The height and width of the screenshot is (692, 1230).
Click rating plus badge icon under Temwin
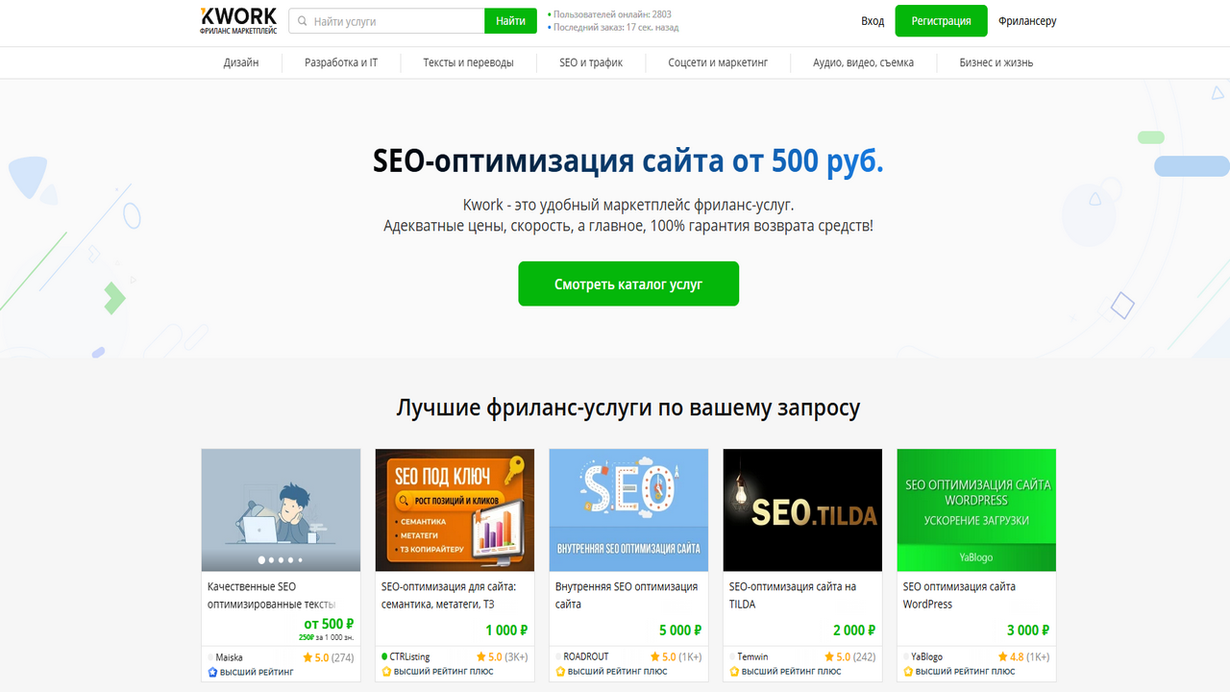click(x=734, y=672)
